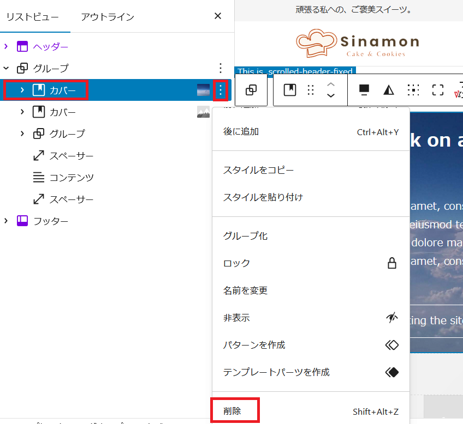Viewport: 463px width, 424px height.
Task: Collapse the top-level グループ tree item
Action: 7,68
